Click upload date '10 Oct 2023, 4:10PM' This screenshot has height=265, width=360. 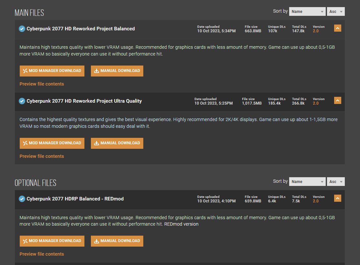point(216,201)
